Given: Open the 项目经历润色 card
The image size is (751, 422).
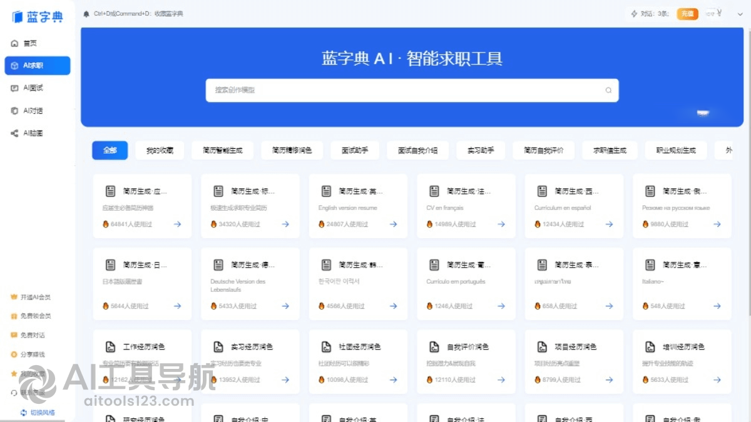Looking at the screenshot, I should pos(574,363).
